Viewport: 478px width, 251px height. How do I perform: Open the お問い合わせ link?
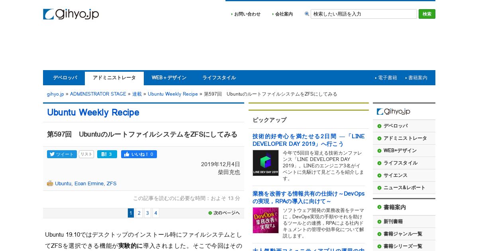(x=247, y=14)
